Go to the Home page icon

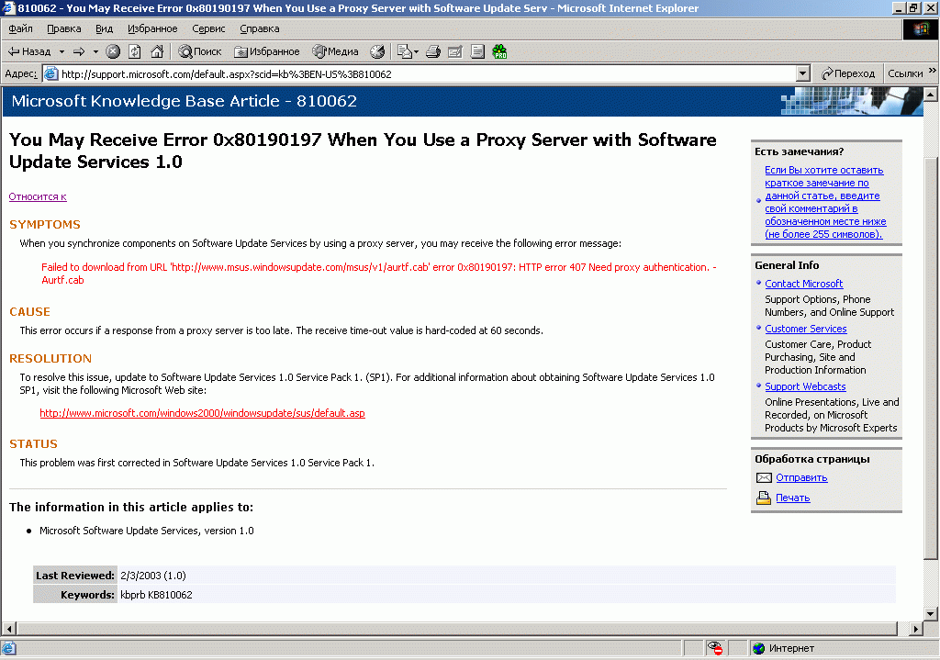[157, 51]
